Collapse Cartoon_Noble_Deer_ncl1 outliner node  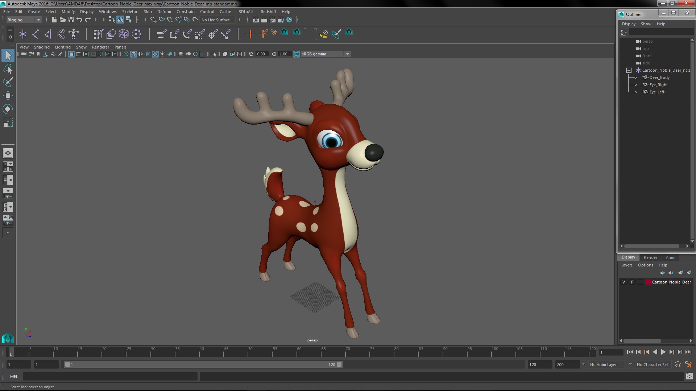point(629,70)
